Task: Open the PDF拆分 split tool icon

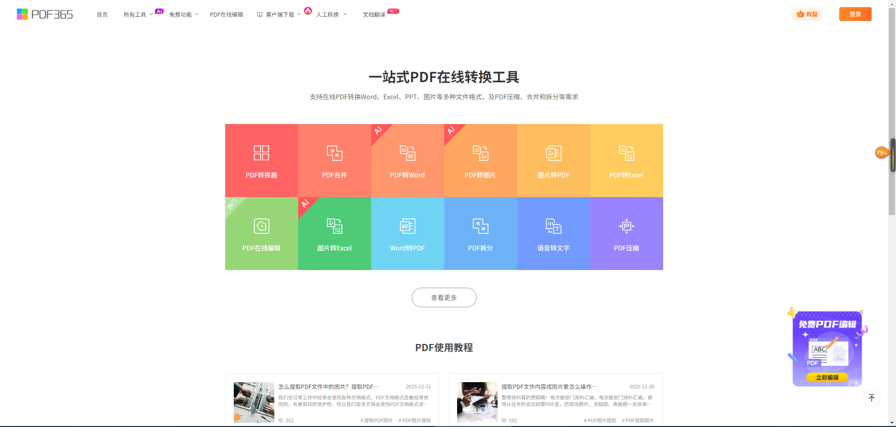Action: pyautogui.click(x=480, y=226)
